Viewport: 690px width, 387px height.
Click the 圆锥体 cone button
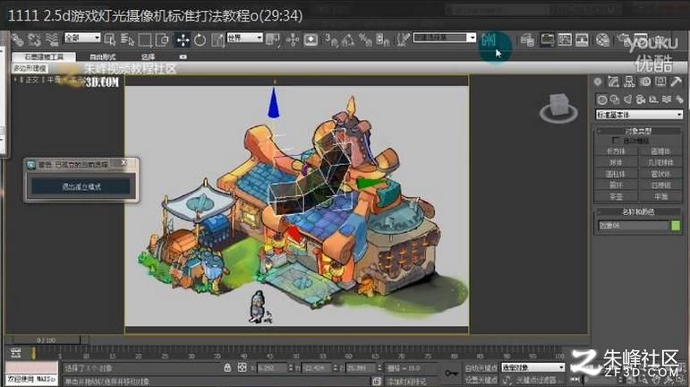coord(660,151)
